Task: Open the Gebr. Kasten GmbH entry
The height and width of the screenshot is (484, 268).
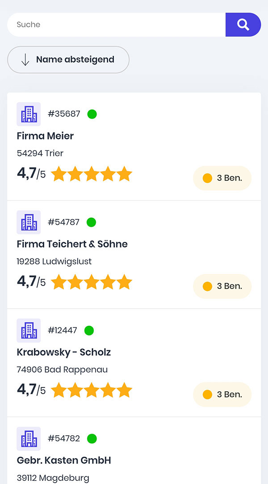Action: click(64, 460)
